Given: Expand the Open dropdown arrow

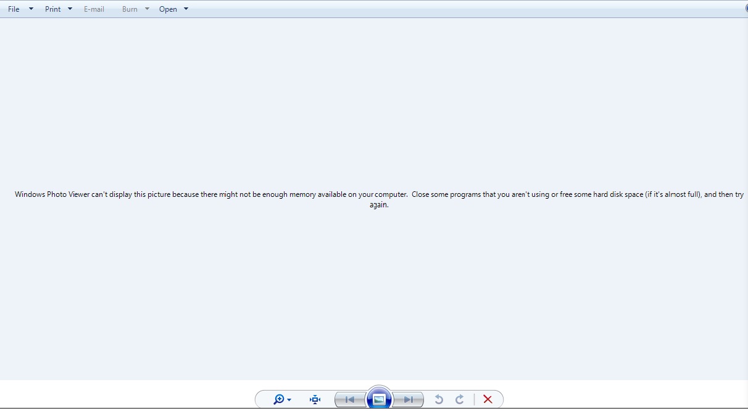Looking at the screenshot, I should tap(186, 9).
